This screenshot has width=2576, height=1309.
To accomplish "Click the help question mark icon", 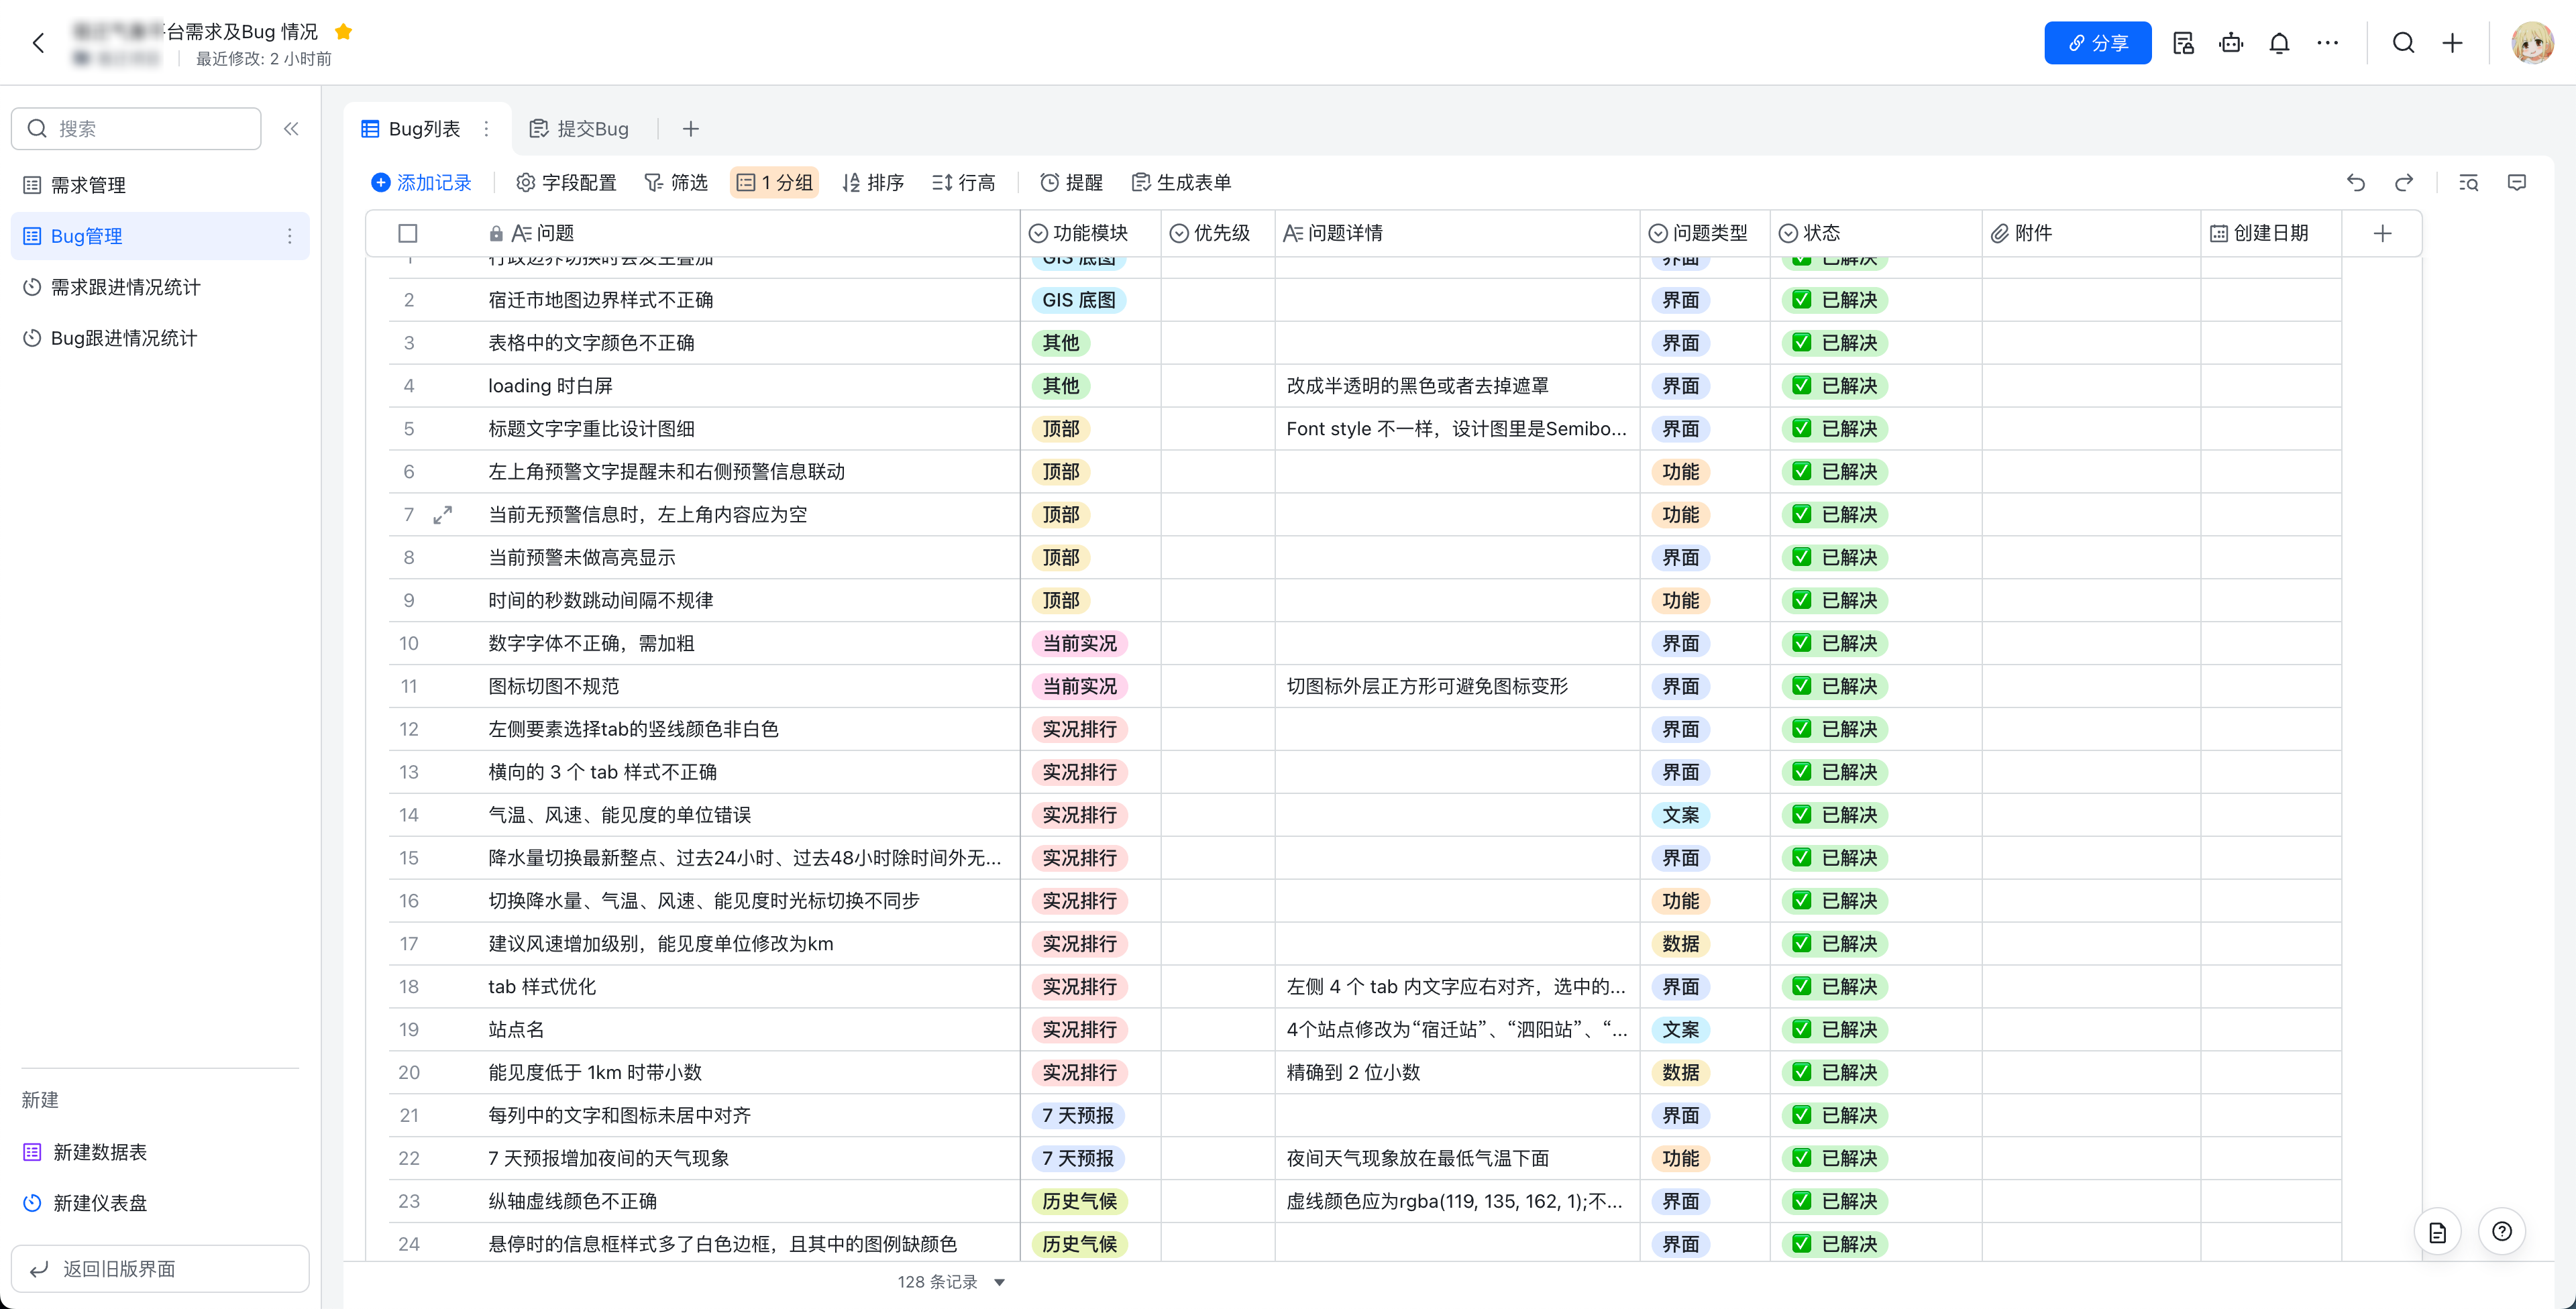I will 2502,1231.
